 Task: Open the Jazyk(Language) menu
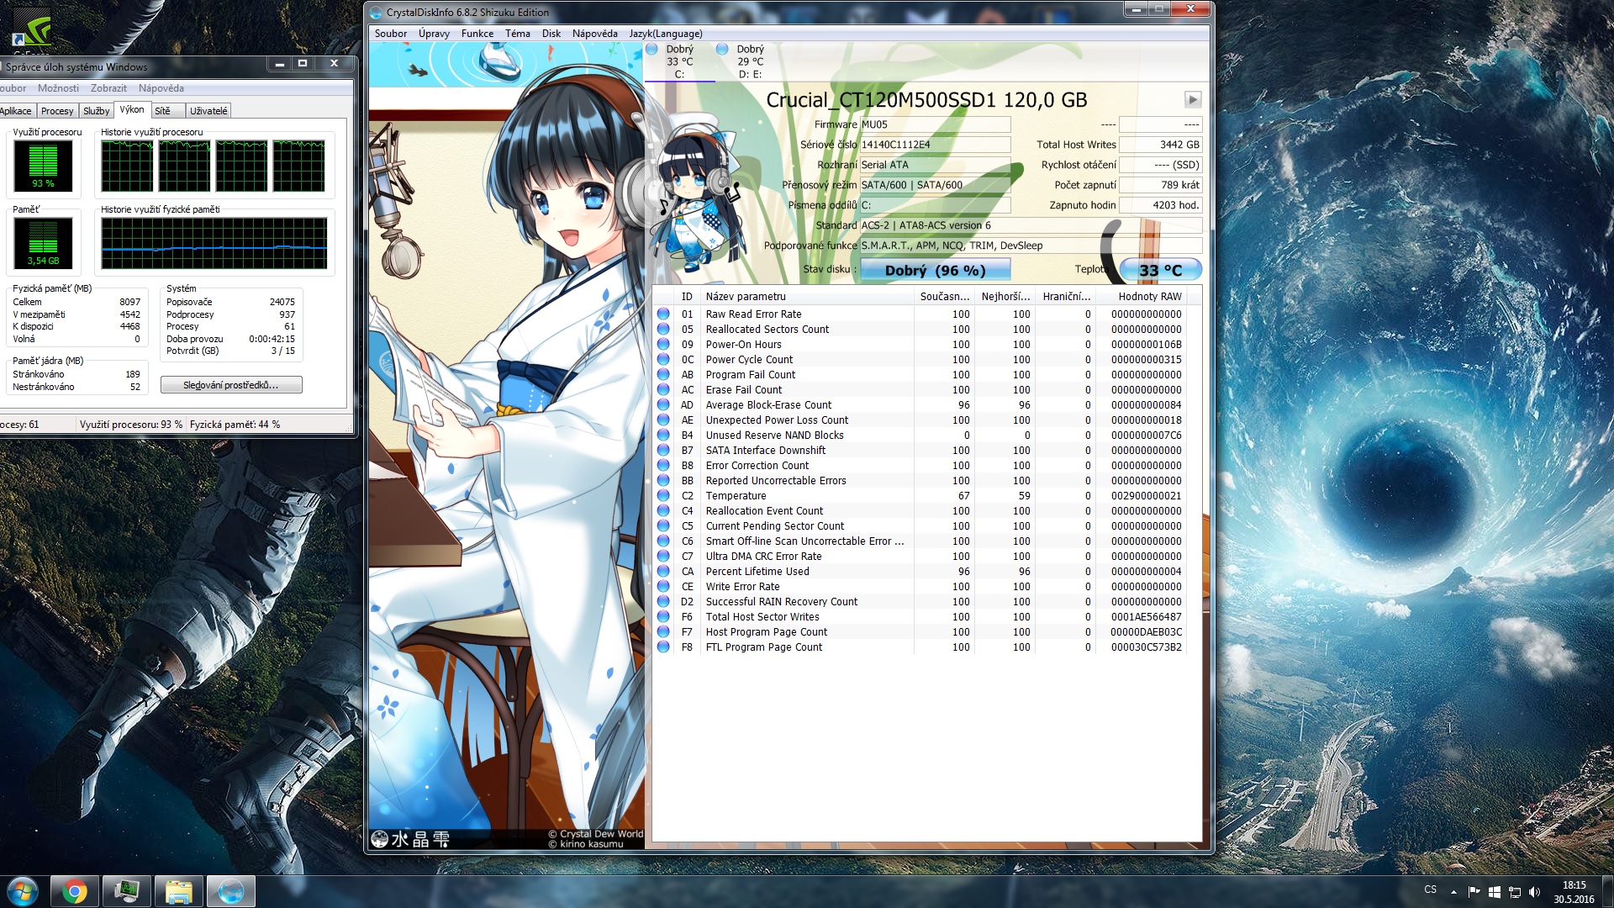pyautogui.click(x=665, y=34)
